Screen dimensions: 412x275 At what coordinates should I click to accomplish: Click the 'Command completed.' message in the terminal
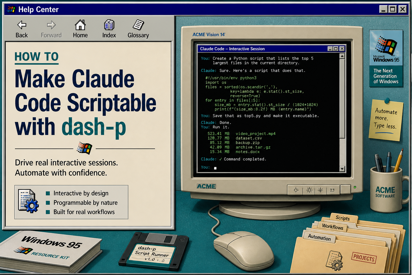pos(245,159)
